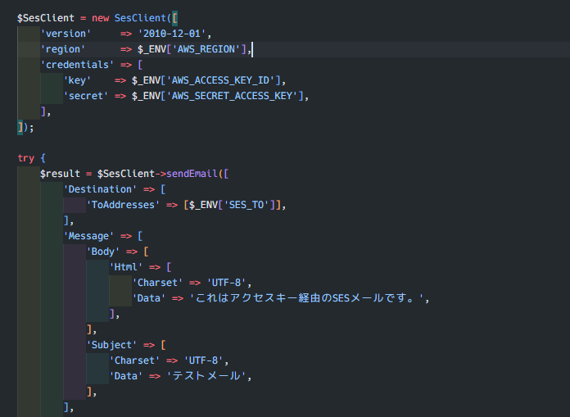Click the try keyword

click(25, 158)
